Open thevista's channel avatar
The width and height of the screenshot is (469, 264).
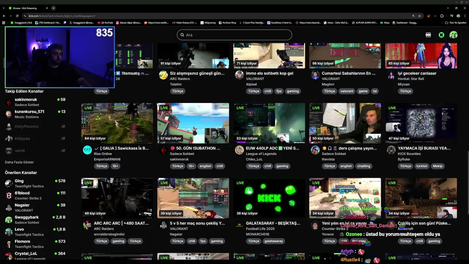click(315, 150)
